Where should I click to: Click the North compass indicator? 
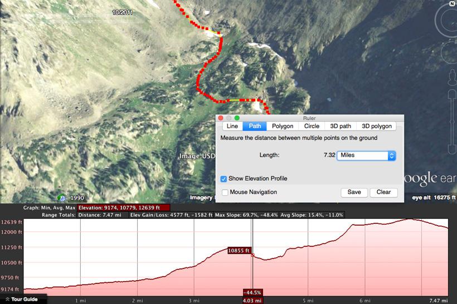click(451, 3)
